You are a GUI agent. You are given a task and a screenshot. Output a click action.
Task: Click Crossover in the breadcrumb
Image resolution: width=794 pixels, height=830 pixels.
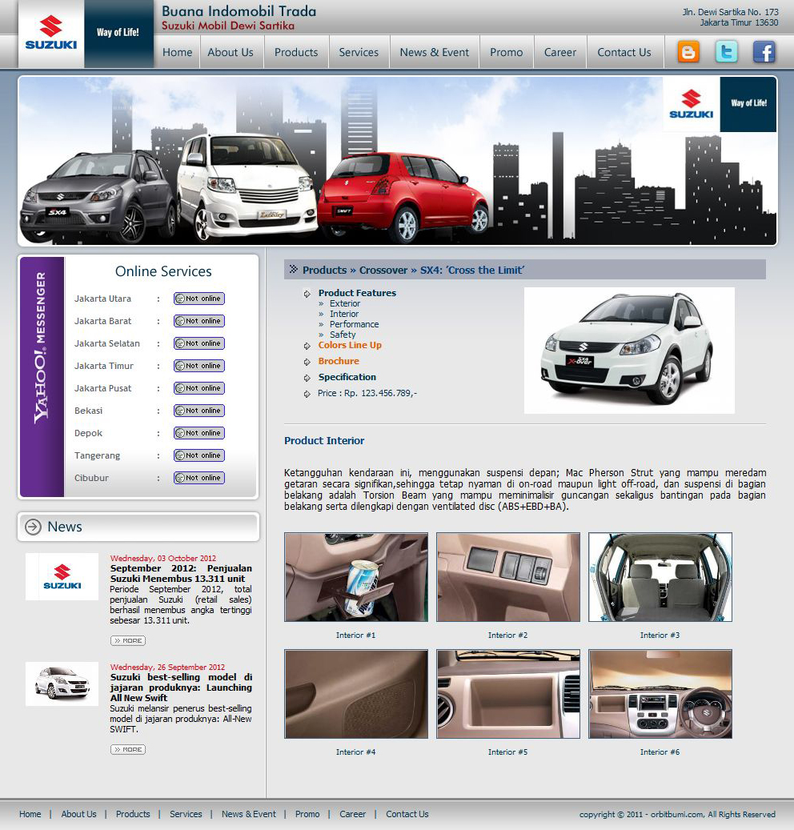click(x=383, y=270)
